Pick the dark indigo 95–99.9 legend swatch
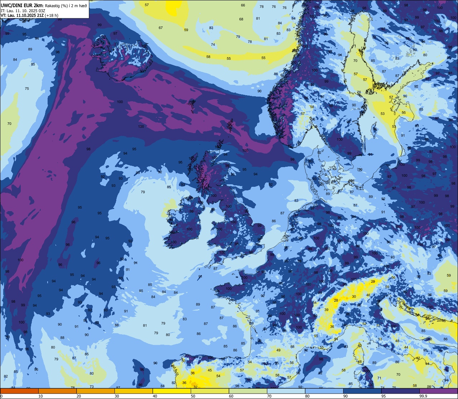The image size is (458, 399). click(x=400, y=391)
